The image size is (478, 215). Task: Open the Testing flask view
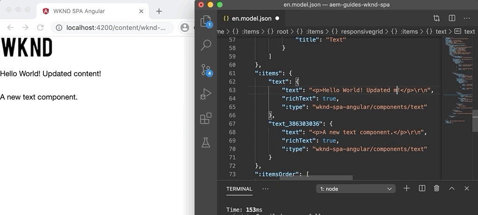[206, 142]
